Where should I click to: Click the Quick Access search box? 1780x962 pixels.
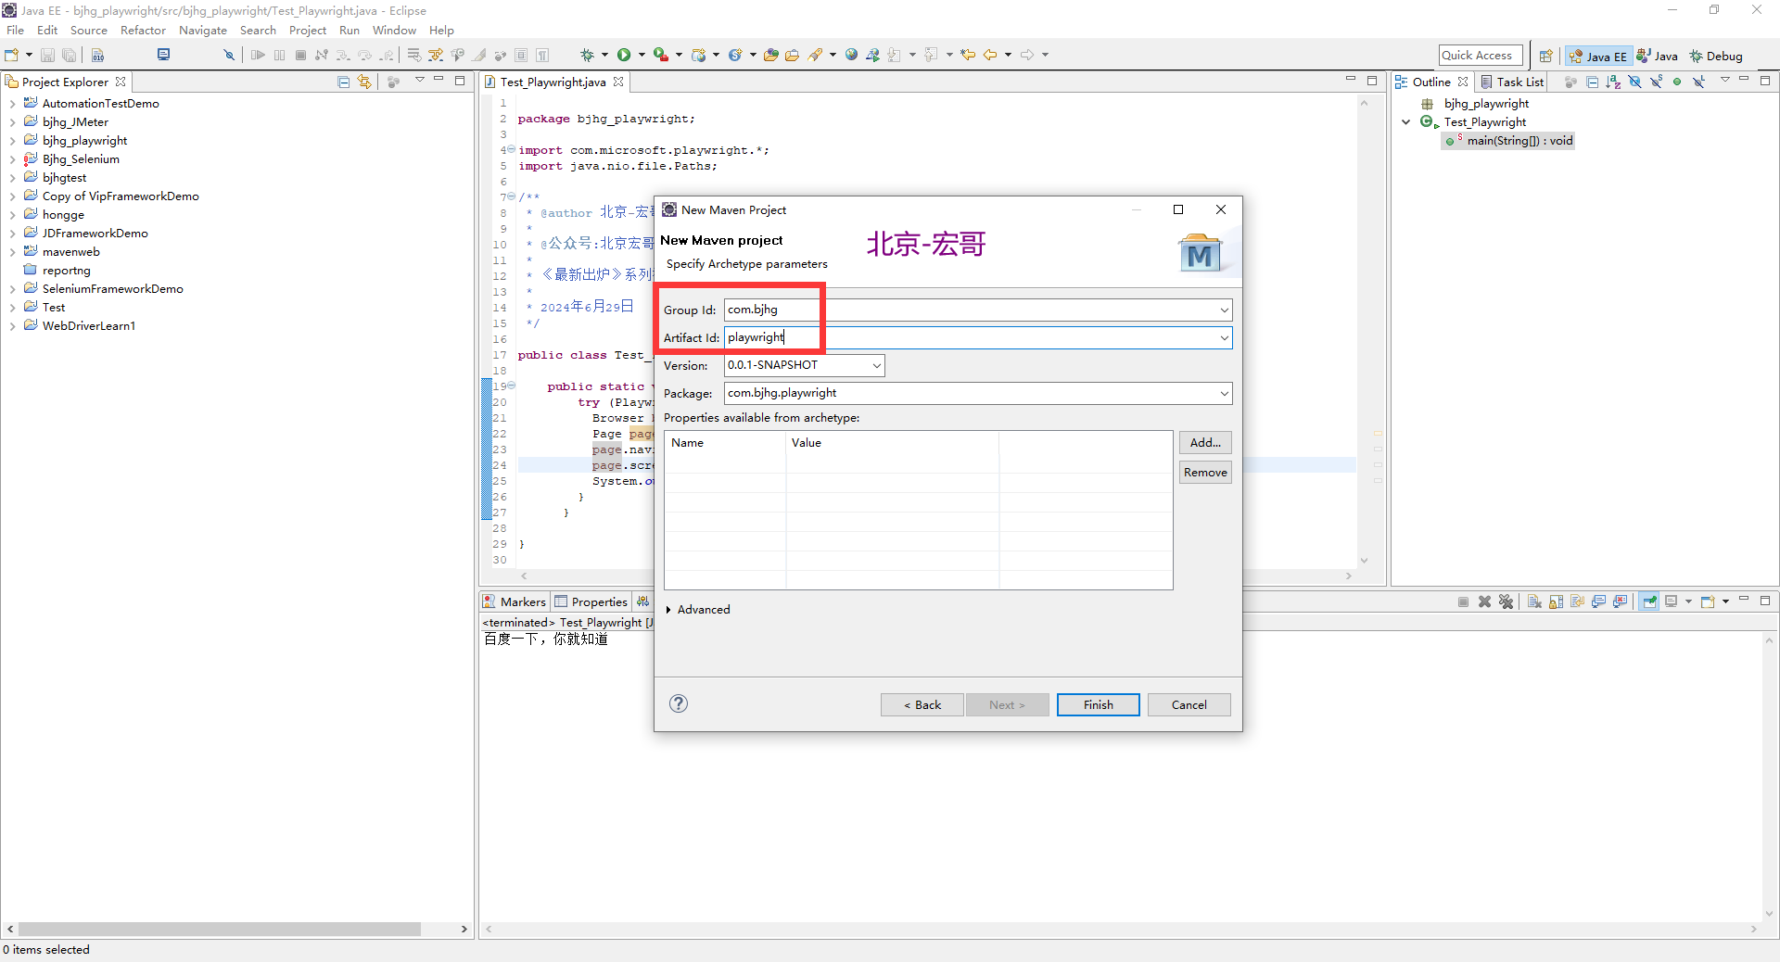coord(1481,56)
